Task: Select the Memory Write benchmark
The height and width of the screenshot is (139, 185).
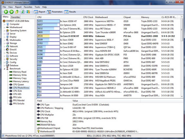Action: click(x=20, y=75)
